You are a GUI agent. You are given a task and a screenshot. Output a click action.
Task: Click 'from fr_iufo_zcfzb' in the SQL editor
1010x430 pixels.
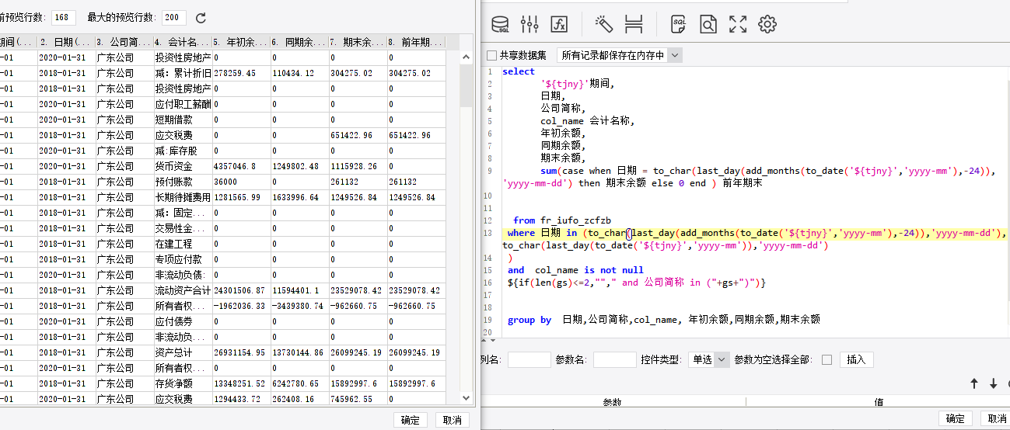click(562, 220)
